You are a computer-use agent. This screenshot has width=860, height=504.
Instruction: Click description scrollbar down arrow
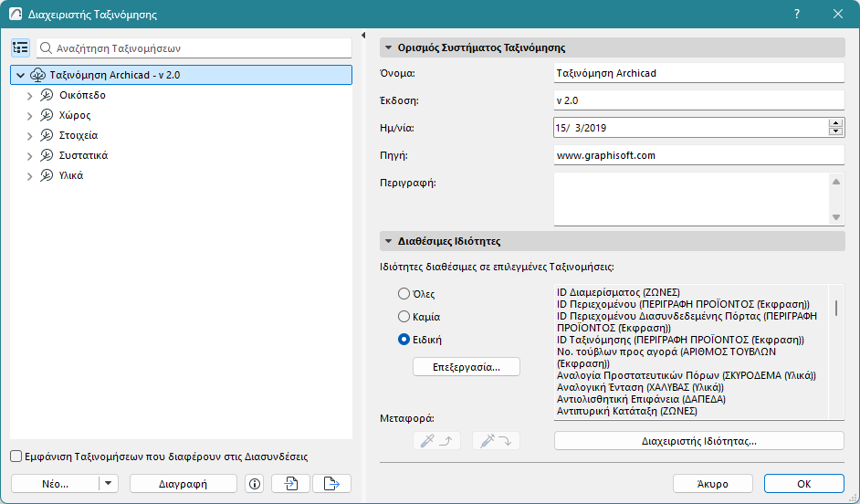coord(836,217)
